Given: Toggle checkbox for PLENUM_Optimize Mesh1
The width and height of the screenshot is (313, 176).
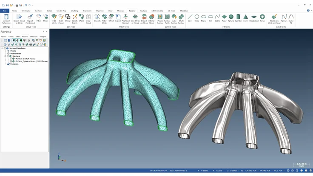Looking at the screenshot, I should click(11, 61).
